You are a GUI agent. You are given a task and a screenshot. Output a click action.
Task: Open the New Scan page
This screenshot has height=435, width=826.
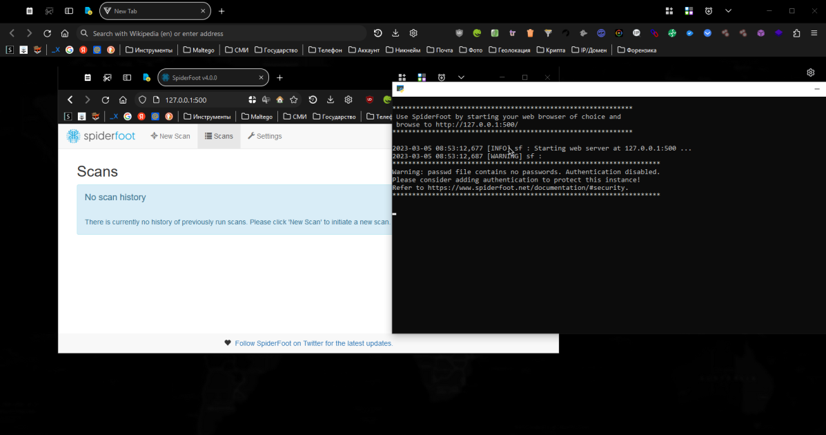(x=170, y=136)
